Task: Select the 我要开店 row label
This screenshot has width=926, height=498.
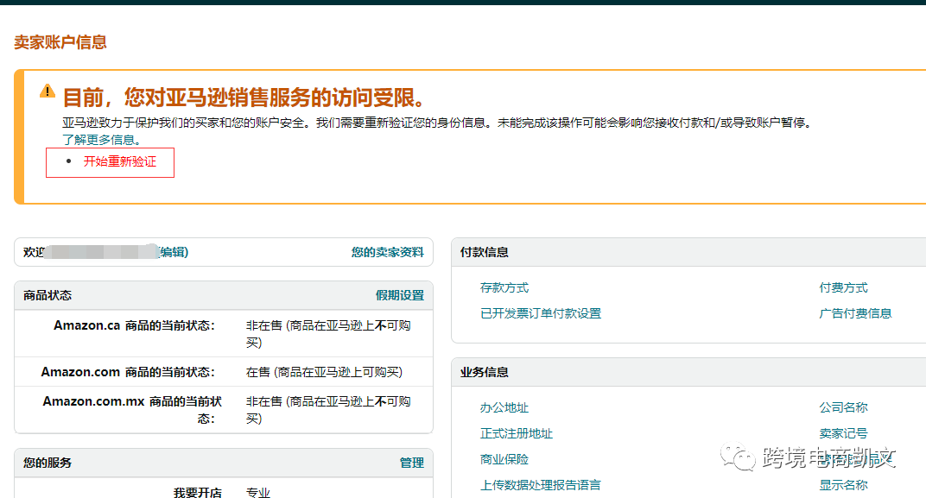Action: (197, 492)
